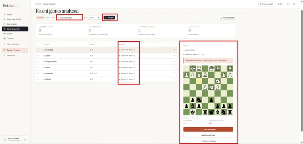Open help via the question mark icon
The height and width of the screenshot is (144, 303).
[294, 4]
